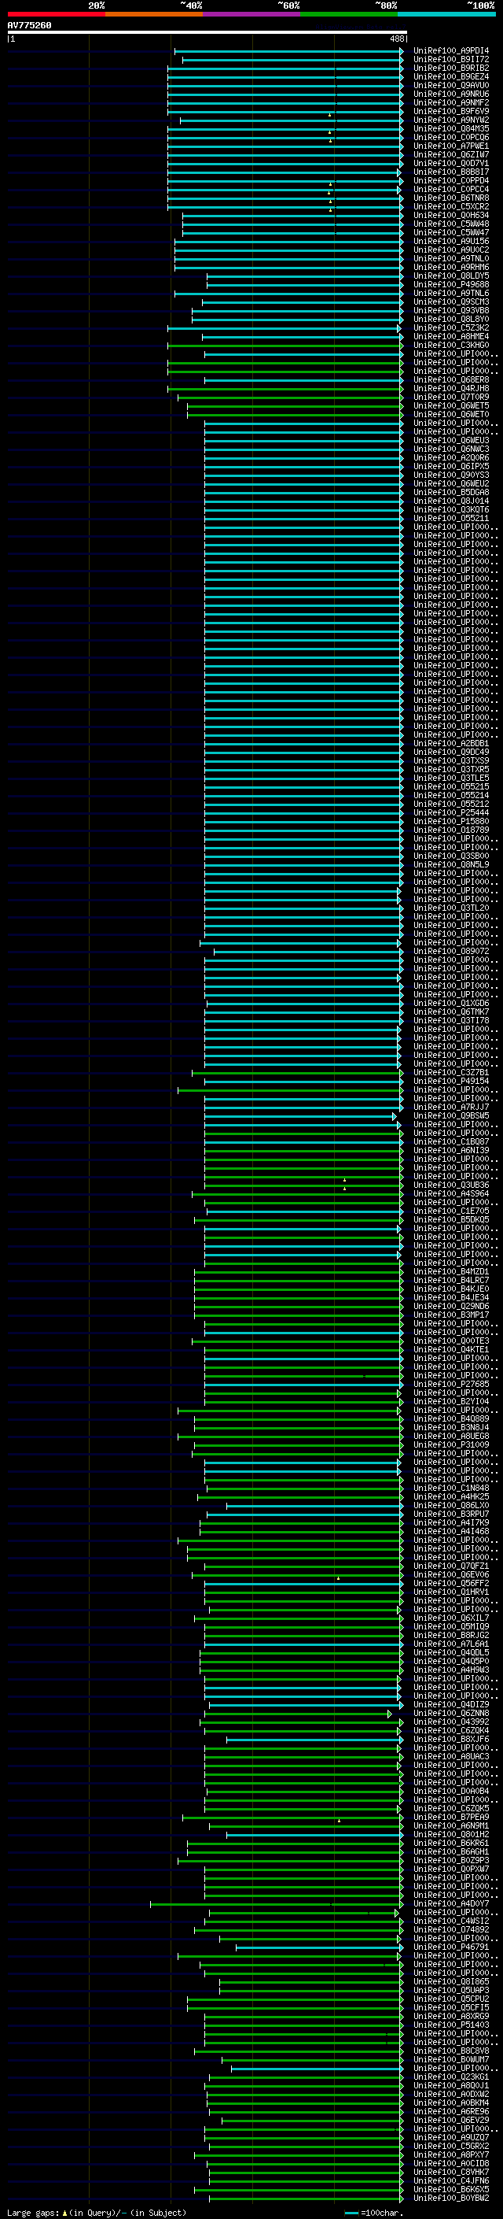Open hit UniRef100_A9PDI4

tap(450, 51)
